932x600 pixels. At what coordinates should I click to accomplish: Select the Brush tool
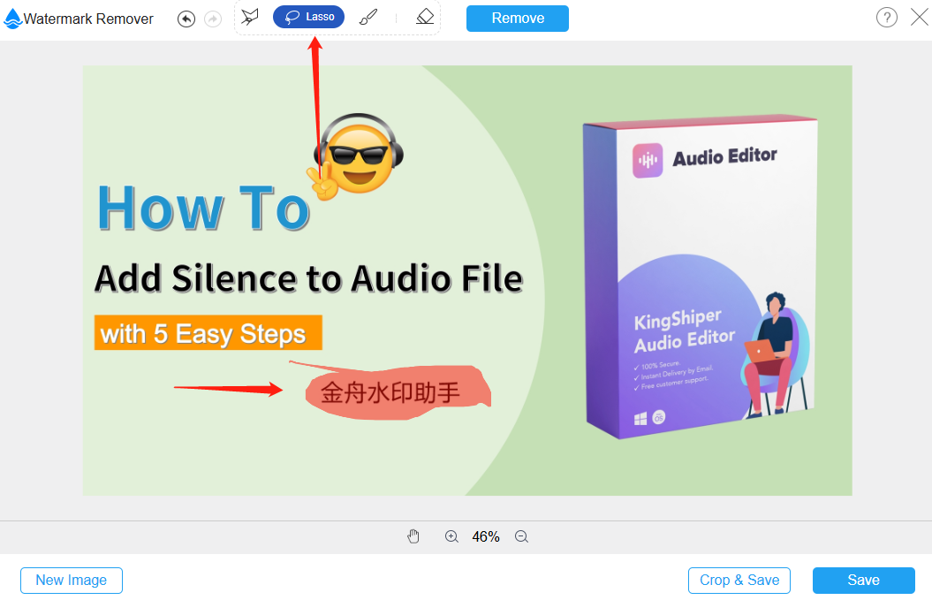(367, 17)
